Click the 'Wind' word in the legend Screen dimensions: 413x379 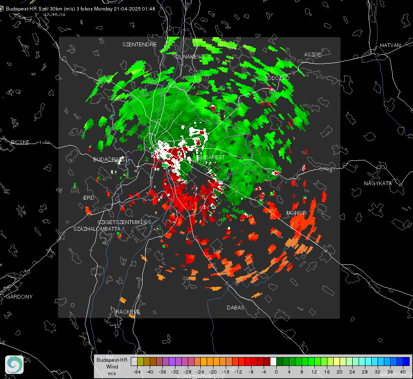[x=112, y=367]
